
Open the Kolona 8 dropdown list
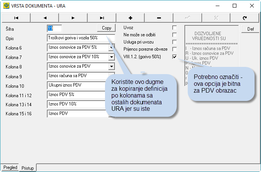coord(111,66)
